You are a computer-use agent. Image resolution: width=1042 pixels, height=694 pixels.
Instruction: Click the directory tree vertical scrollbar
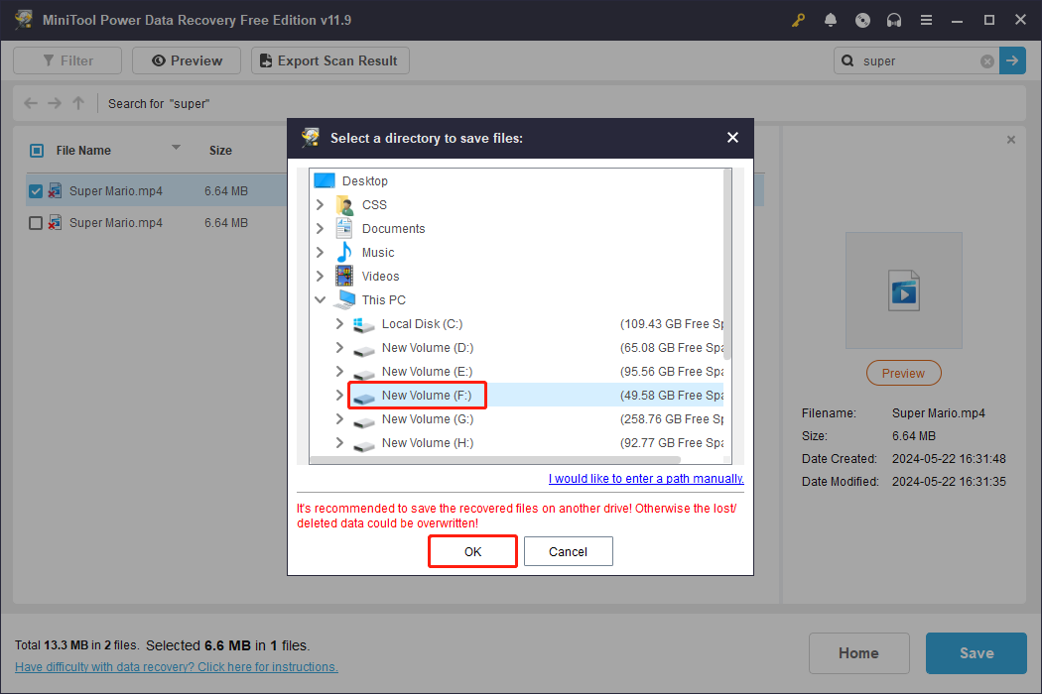(727, 266)
